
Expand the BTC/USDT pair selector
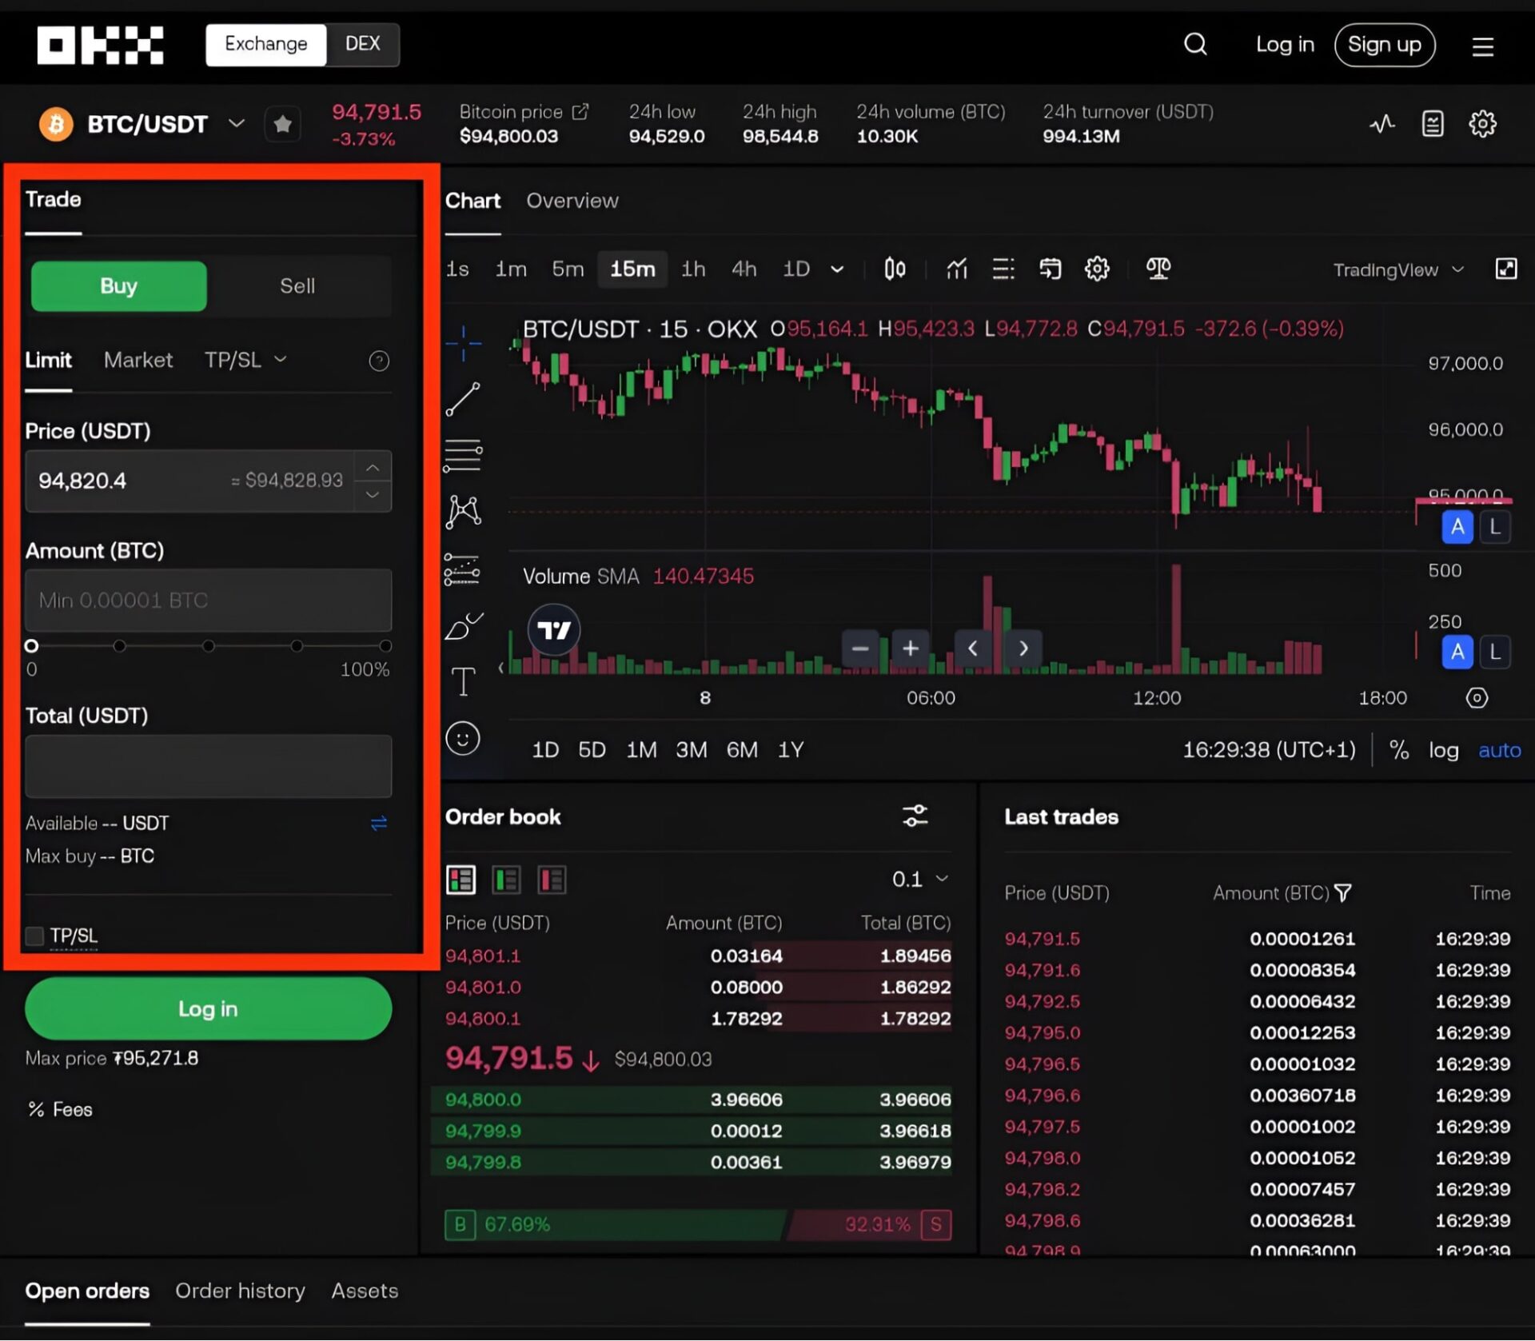click(x=236, y=123)
